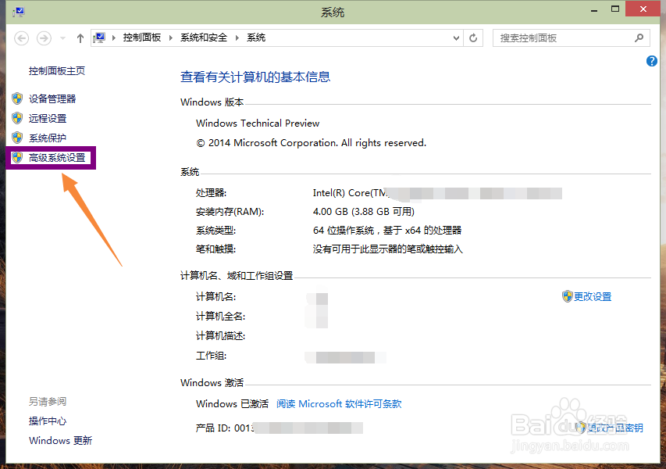Click the computer icon in address bar
Image resolution: width=666 pixels, height=469 pixels.
(x=99, y=38)
